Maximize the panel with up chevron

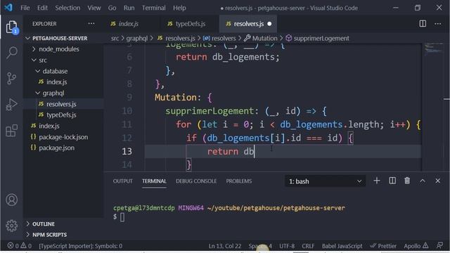pos(423,181)
